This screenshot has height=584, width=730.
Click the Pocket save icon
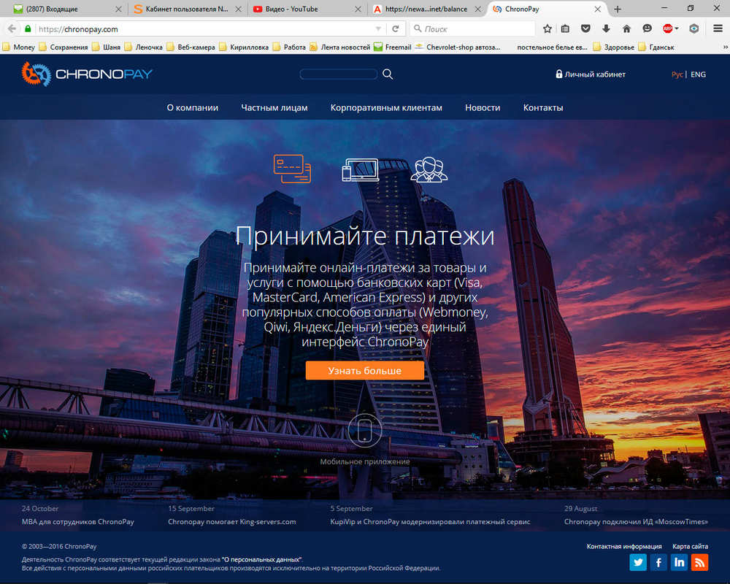pos(585,29)
